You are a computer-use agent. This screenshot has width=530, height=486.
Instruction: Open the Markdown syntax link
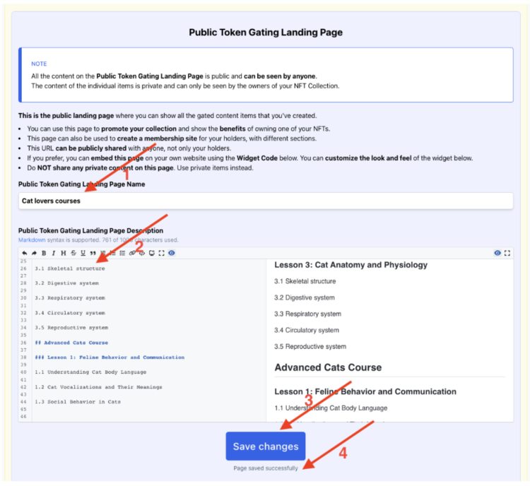click(33, 240)
